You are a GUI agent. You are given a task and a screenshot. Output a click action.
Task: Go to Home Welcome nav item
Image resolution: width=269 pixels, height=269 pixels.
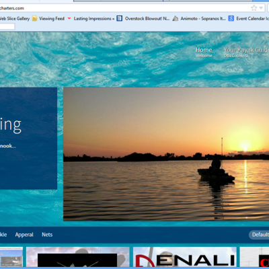[204, 52]
